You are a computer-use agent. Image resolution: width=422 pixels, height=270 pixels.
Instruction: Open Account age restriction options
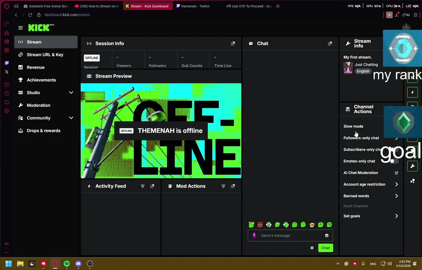pos(371,184)
